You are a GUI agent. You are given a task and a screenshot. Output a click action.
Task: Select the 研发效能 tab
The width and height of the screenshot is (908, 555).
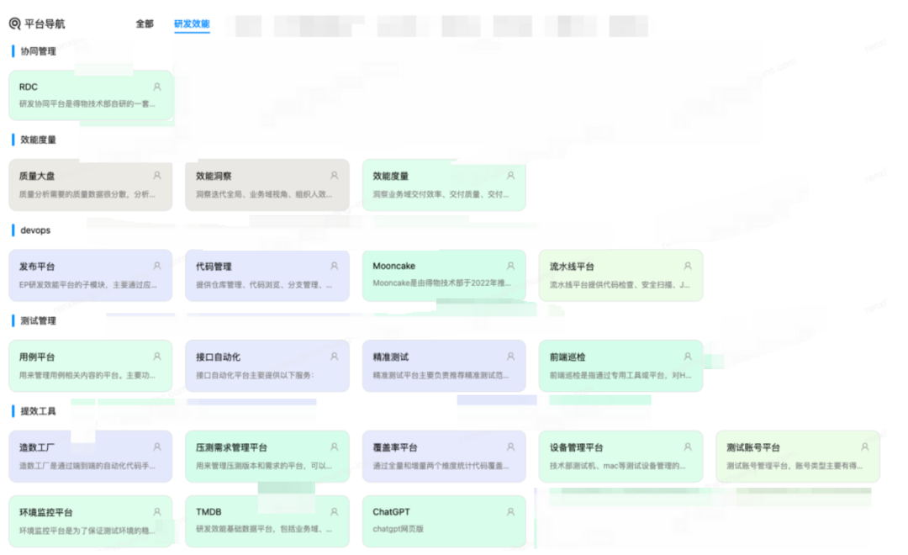(192, 24)
